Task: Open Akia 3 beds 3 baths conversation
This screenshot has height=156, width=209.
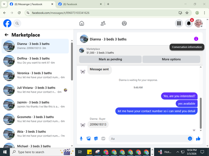Action: click(x=35, y=134)
